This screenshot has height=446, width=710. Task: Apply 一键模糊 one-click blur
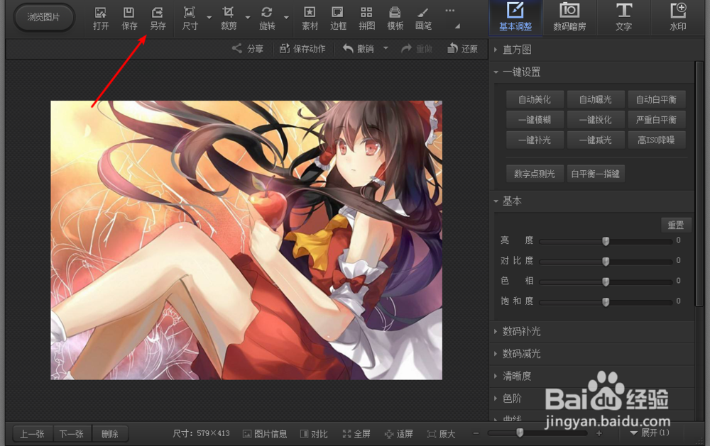tap(535, 120)
